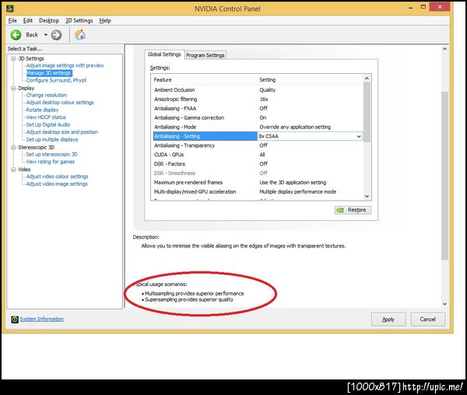Collapse the Display tree node

[13, 88]
